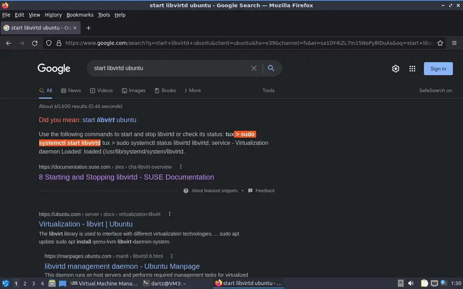
Task: Open the Tools menu in menu bar
Action: pos(104,15)
